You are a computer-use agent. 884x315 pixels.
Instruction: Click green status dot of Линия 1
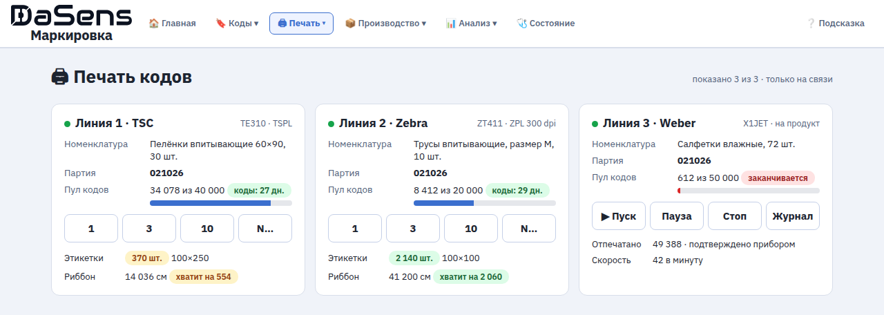(x=68, y=124)
